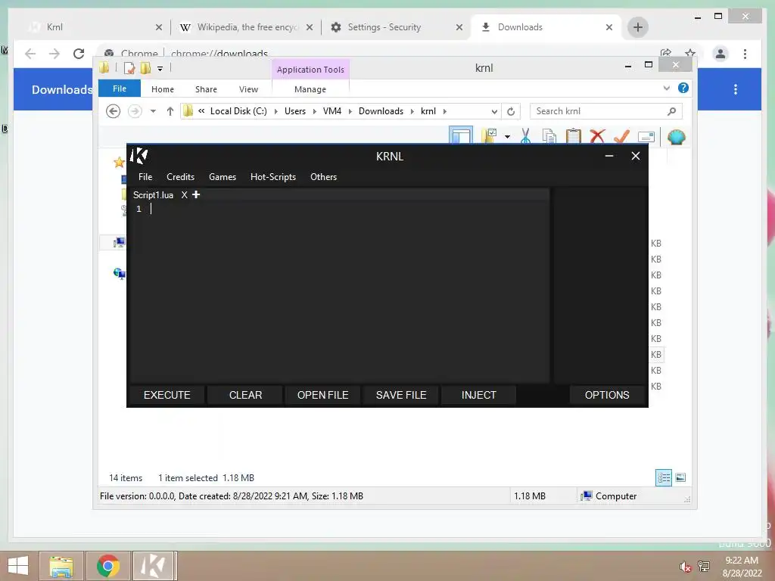The height and width of the screenshot is (581, 775).
Task: Open the address bar history dropdown
Action: click(x=494, y=111)
